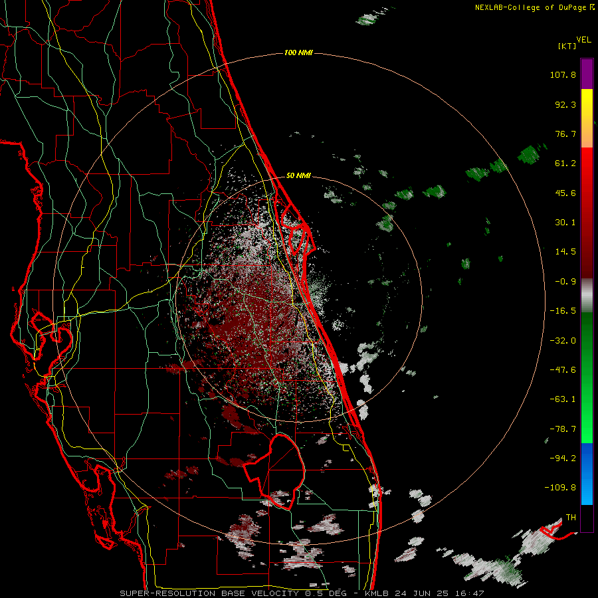Click the -109.8 velocity scale value
The image size is (598, 598).
click(x=560, y=488)
